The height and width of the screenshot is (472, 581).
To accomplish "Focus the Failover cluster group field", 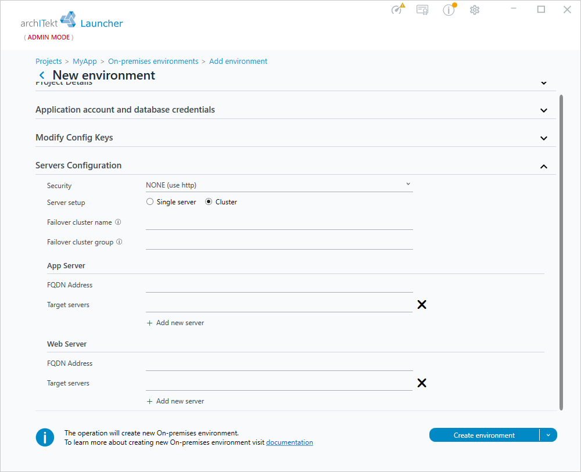I will click(x=279, y=243).
